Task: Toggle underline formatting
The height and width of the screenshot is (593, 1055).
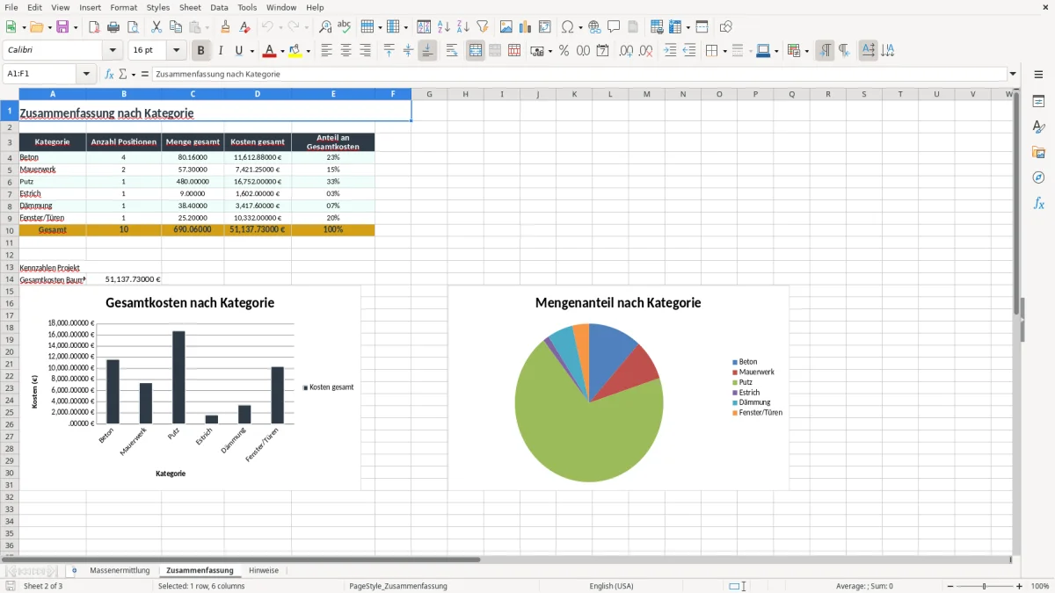Action: 239,51
